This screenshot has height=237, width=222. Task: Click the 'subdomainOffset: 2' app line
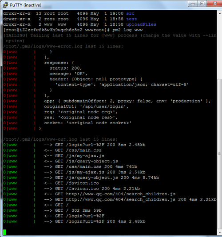coord(127,101)
